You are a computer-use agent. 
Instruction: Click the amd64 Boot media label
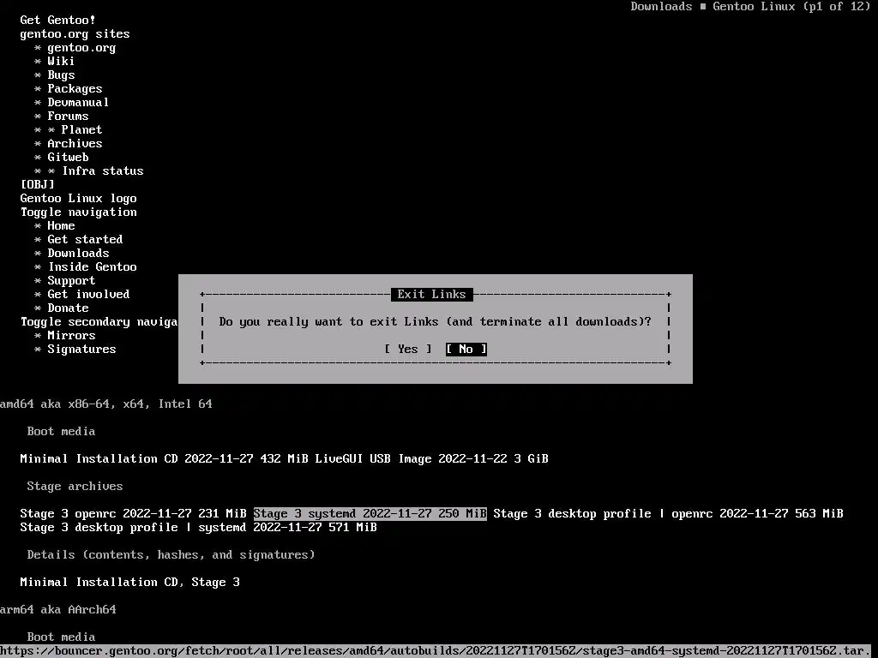click(x=61, y=432)
